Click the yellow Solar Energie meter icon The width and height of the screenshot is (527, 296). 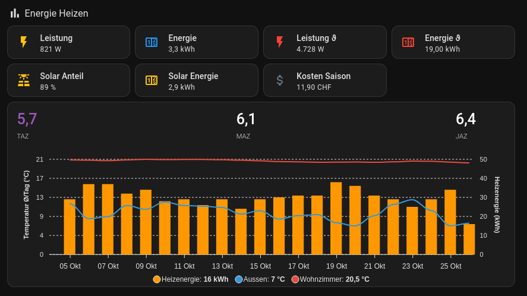(152, 80)
